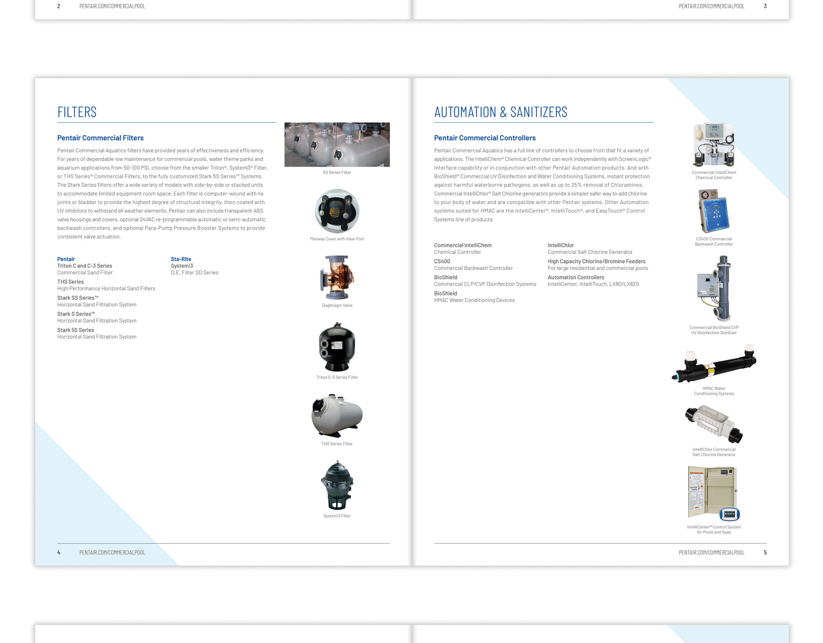Click page number 5 in footer
The height and width of the screenshot is (643, 823).
pos(765,553)
